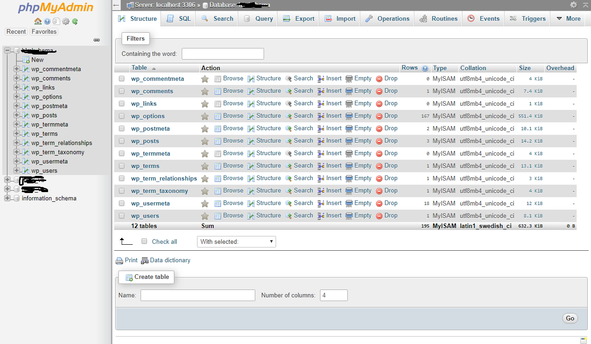Empty the wp_options table
591x344 pixels.
pos(359,116)
